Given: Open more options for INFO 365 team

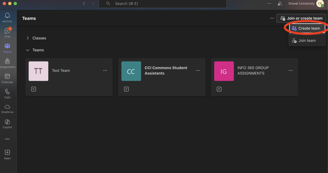Looking at the screenshot, I should pos(290,70).
